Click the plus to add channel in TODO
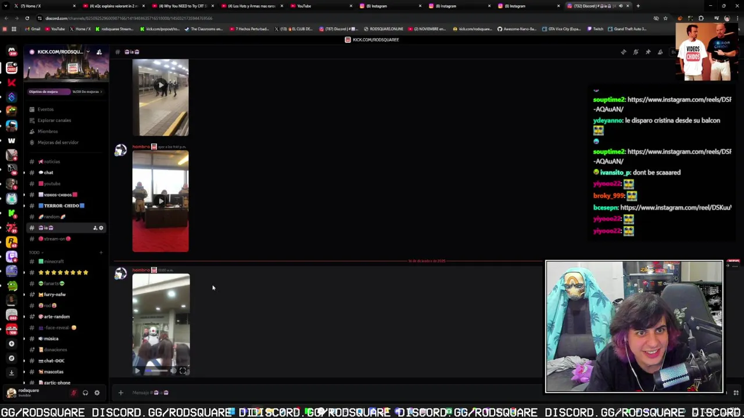Image resolution: width=744 pixels, height=418 pixels. click(x=101, y=253)
